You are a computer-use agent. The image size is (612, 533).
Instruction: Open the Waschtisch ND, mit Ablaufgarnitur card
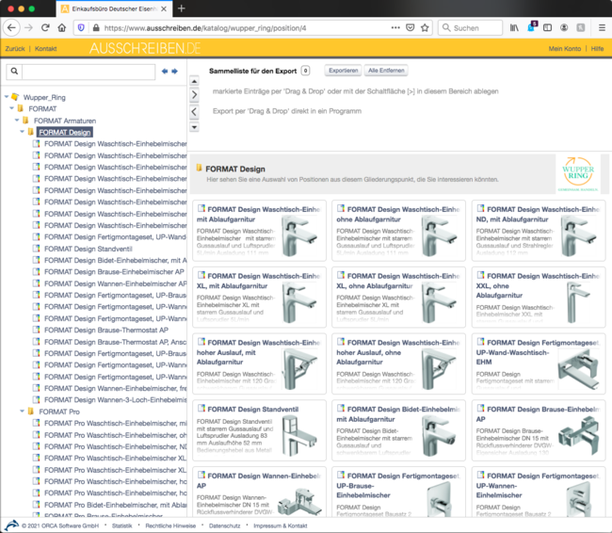(539, 231)
